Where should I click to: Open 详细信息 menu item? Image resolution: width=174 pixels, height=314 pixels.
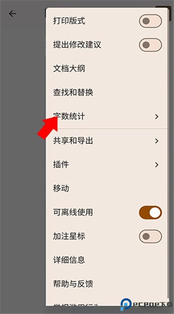pyautogui.click(x=107, y=260)
